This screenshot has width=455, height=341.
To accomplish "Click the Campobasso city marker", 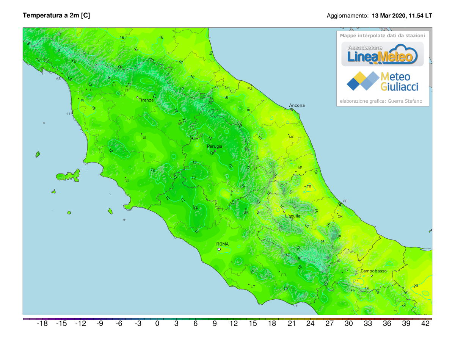I will click(372, 275).
